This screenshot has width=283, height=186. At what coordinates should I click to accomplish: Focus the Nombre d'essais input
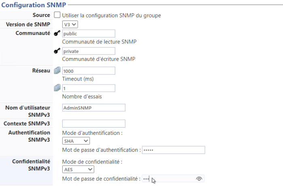tap(89, 88)
